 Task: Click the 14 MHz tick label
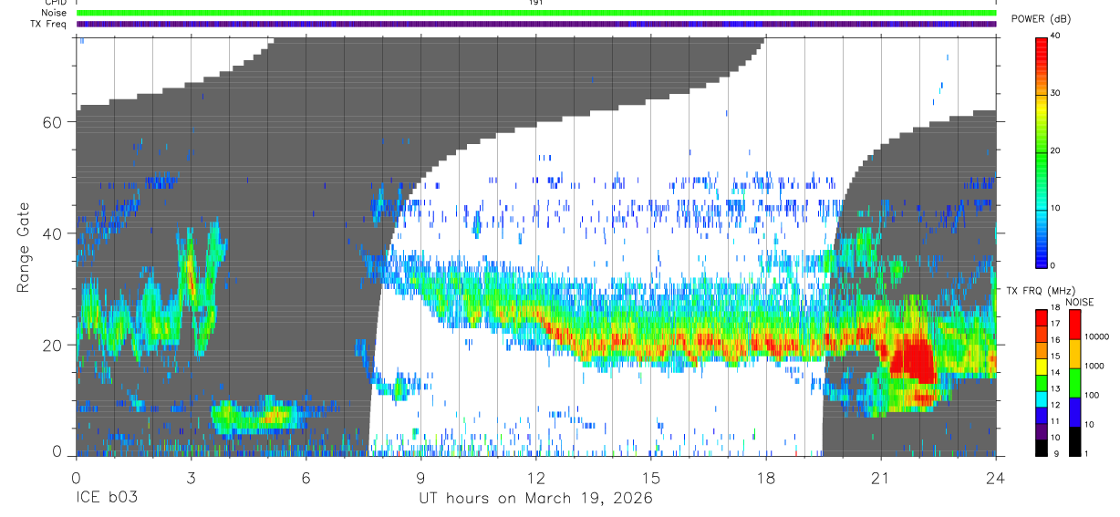pos(1056,372)
